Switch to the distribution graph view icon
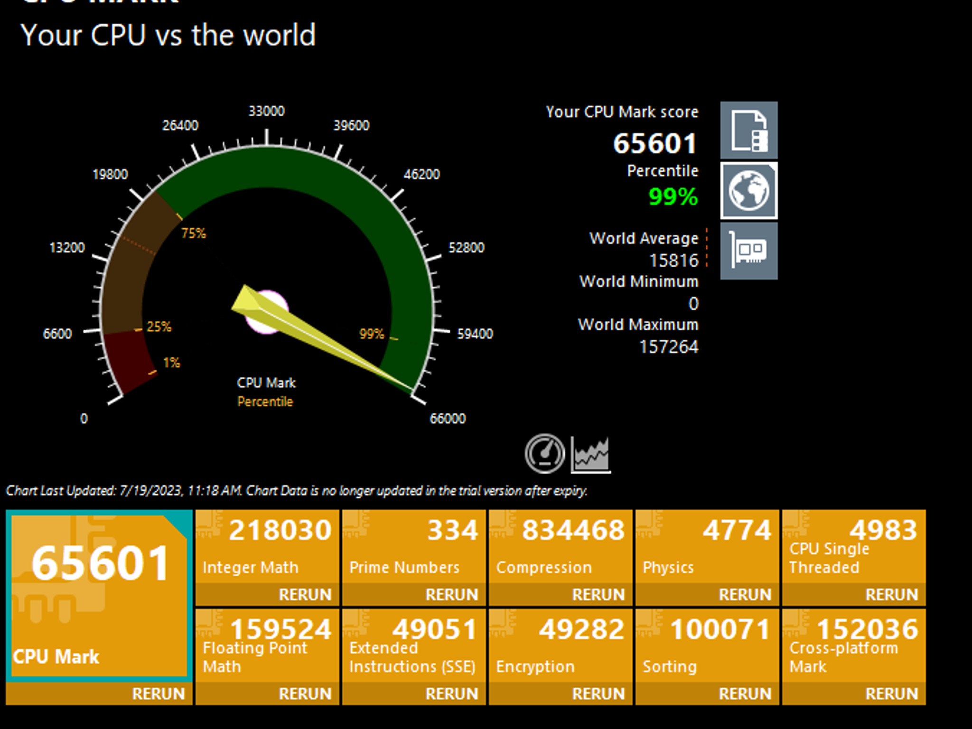This screenshot has height=729, width=972. coord(591,455)
